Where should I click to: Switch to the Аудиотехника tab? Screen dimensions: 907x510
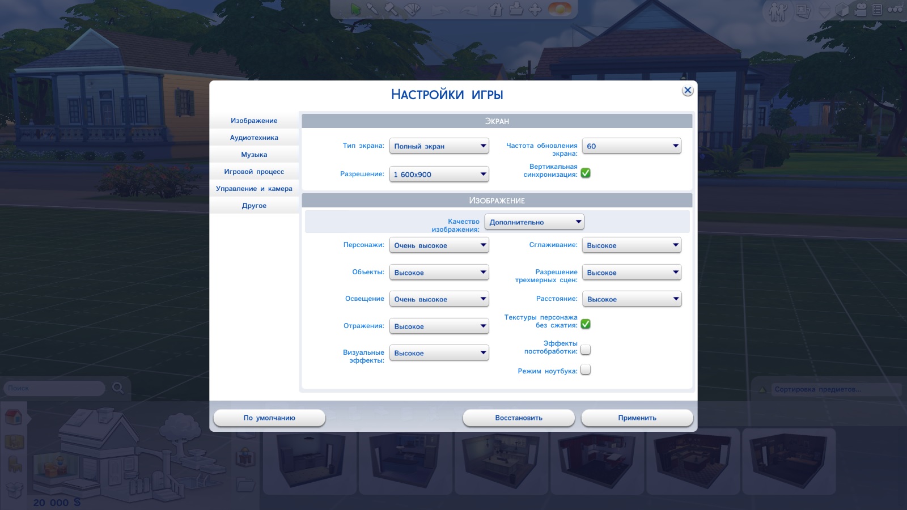[254, 138]
